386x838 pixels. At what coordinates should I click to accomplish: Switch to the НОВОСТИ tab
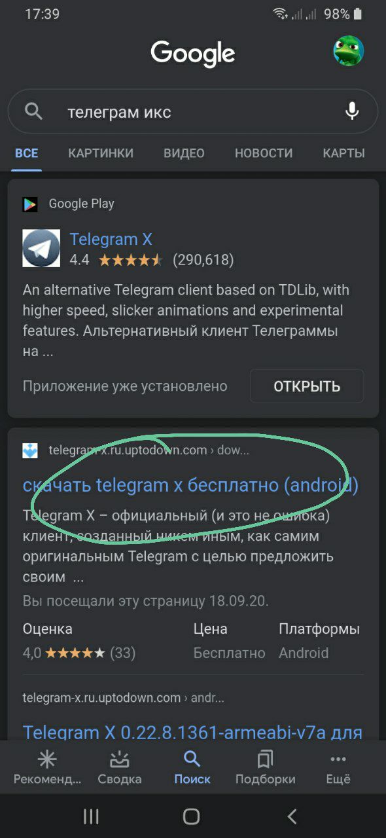click(264, 153)
